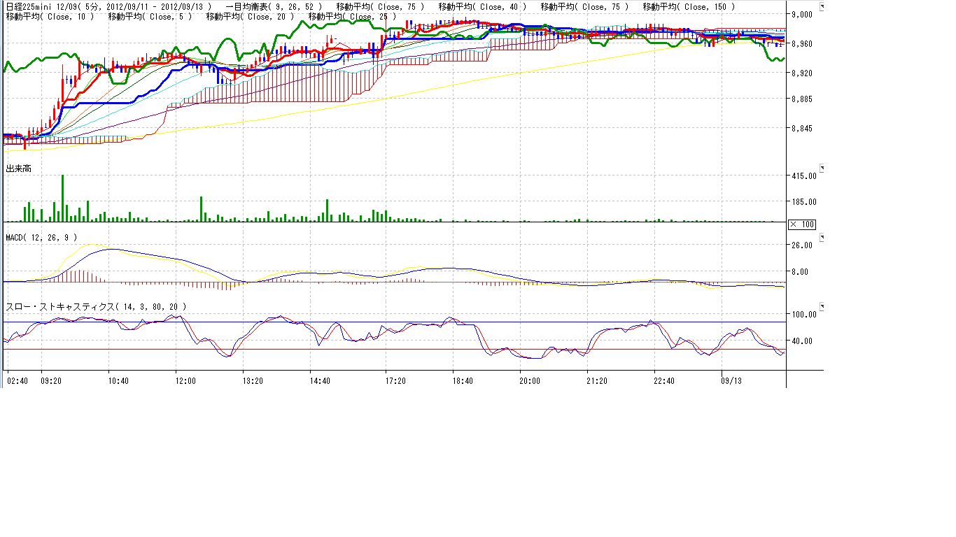
Task: Select the 移動平均( Close, 40 ) label
Action: [x=482, y=6]
